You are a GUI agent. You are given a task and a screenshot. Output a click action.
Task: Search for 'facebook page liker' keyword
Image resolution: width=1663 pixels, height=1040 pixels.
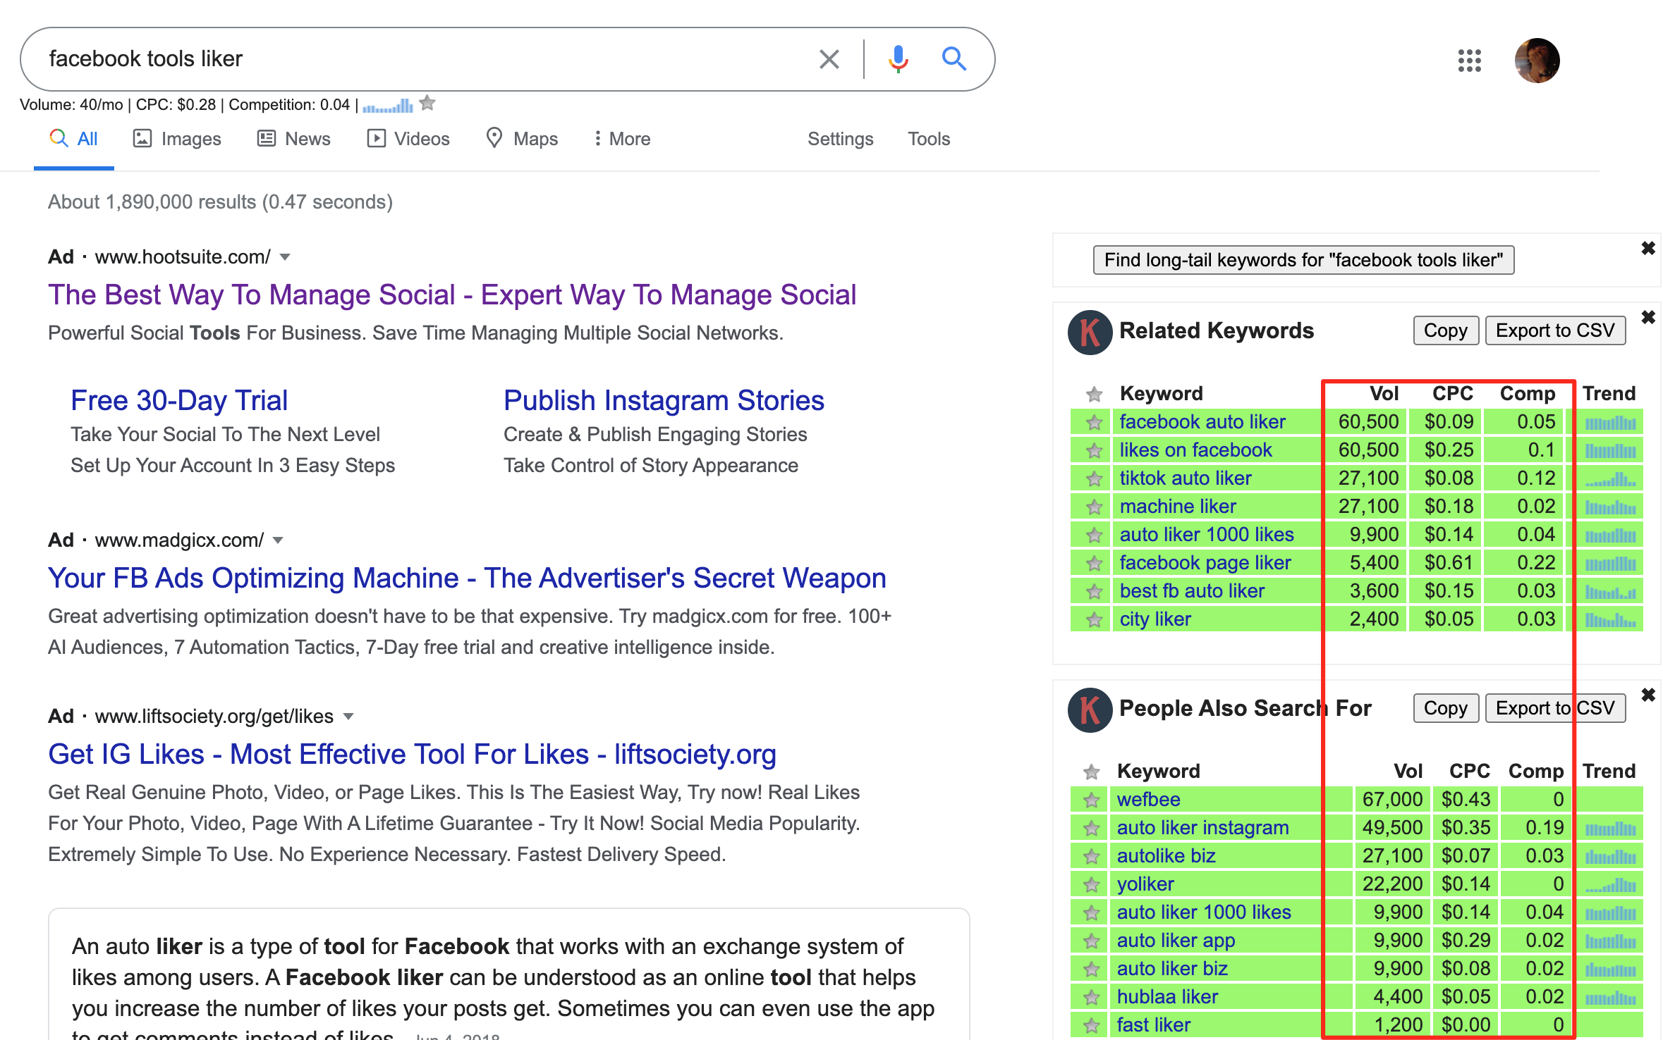click(1205, 563)
